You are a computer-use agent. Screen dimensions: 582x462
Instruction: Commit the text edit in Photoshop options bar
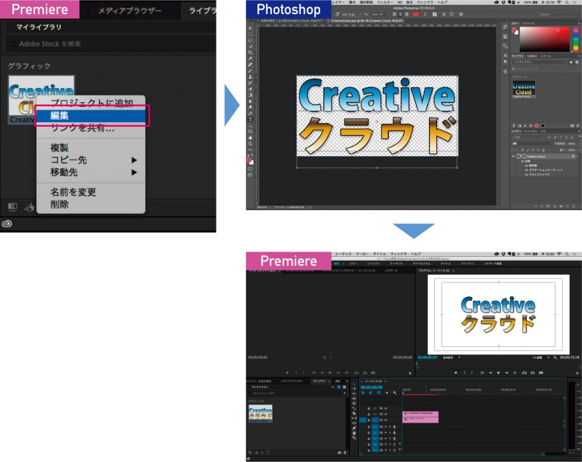pos(452,14)
